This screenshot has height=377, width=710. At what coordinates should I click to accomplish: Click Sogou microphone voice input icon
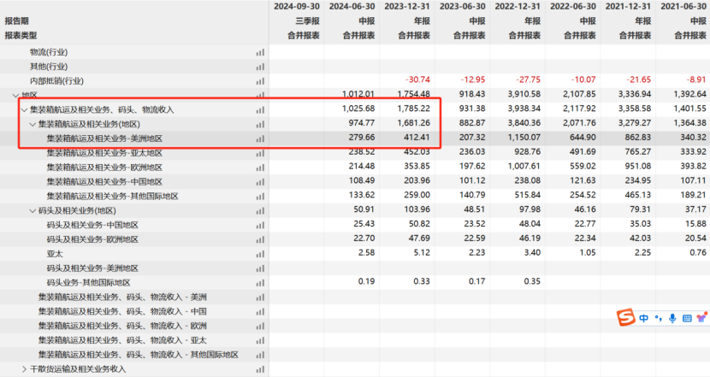point(672,318)
